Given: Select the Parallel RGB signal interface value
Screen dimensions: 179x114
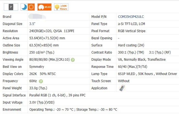Looking at the screenshot, I should [57, 95].
